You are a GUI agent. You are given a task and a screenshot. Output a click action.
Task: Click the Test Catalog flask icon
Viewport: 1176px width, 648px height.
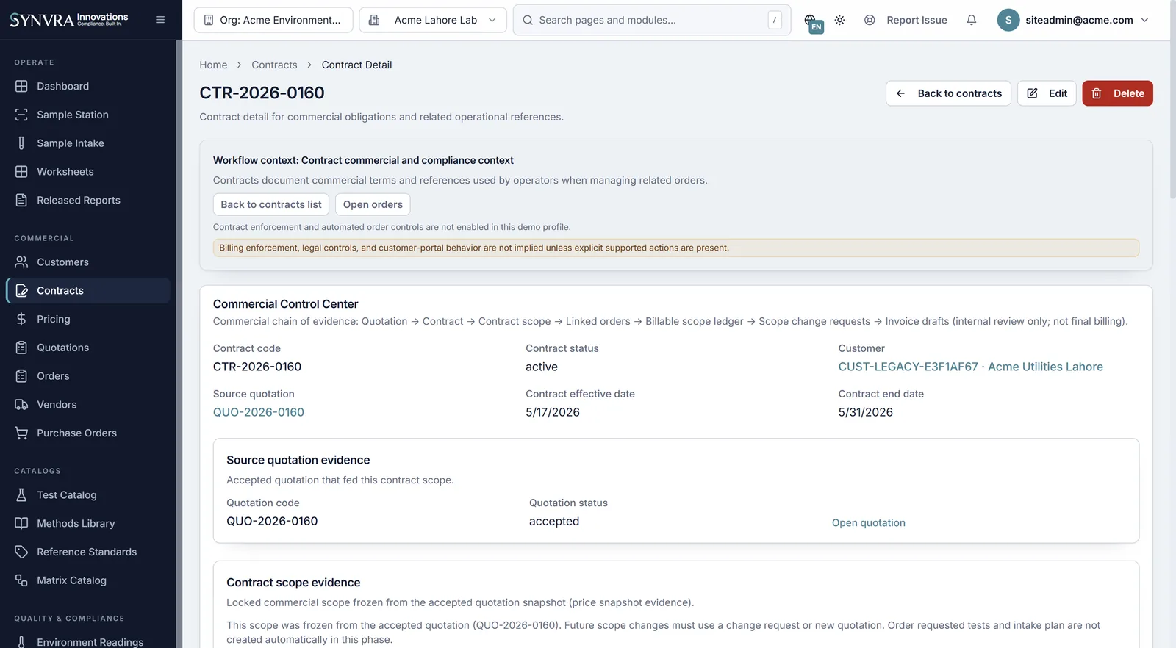click(x=21, y=495)
